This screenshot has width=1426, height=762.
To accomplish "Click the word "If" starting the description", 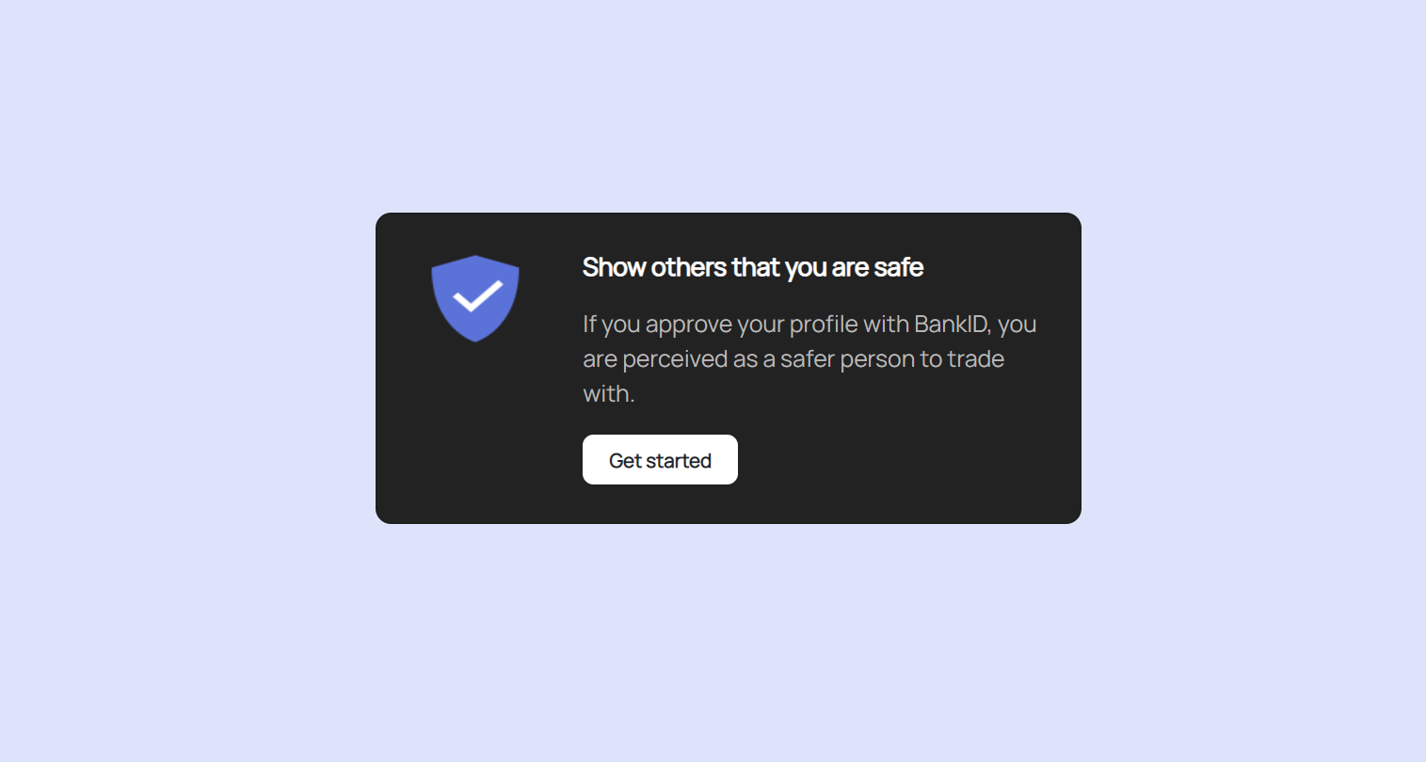I will (589, 325).
